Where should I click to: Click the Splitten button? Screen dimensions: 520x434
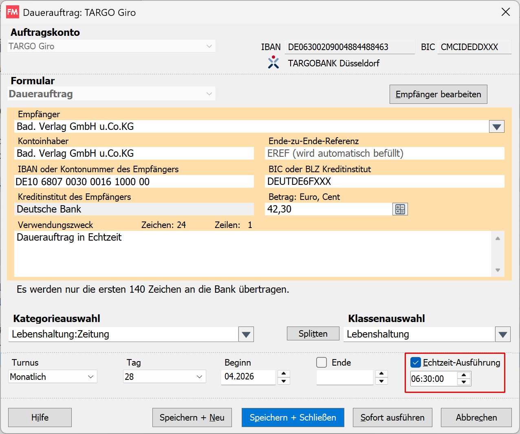[x=313, y=334]
